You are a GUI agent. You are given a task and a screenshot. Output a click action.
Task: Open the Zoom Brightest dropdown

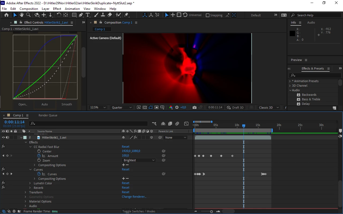[x=139, y=160]
